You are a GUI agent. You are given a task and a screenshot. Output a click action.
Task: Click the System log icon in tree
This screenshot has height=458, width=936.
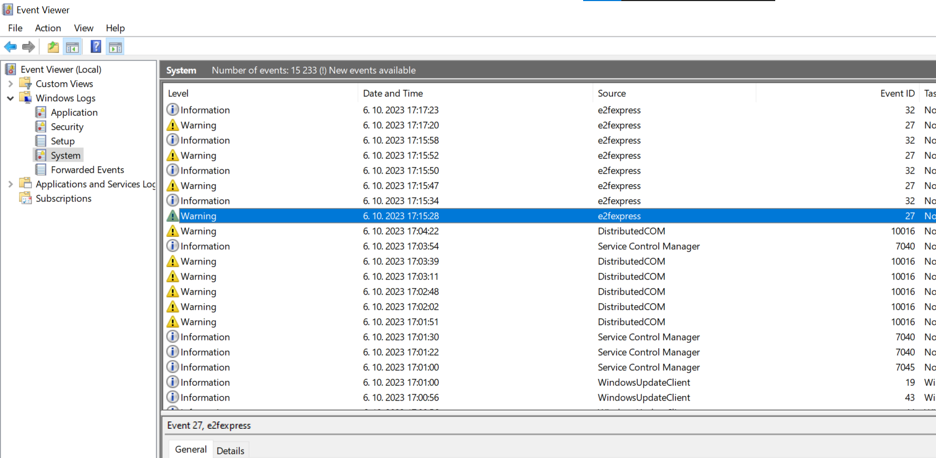tap(41, 155)
